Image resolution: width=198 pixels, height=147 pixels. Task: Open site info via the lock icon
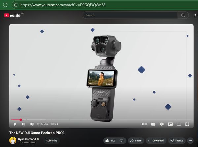[x=16, y=5]
